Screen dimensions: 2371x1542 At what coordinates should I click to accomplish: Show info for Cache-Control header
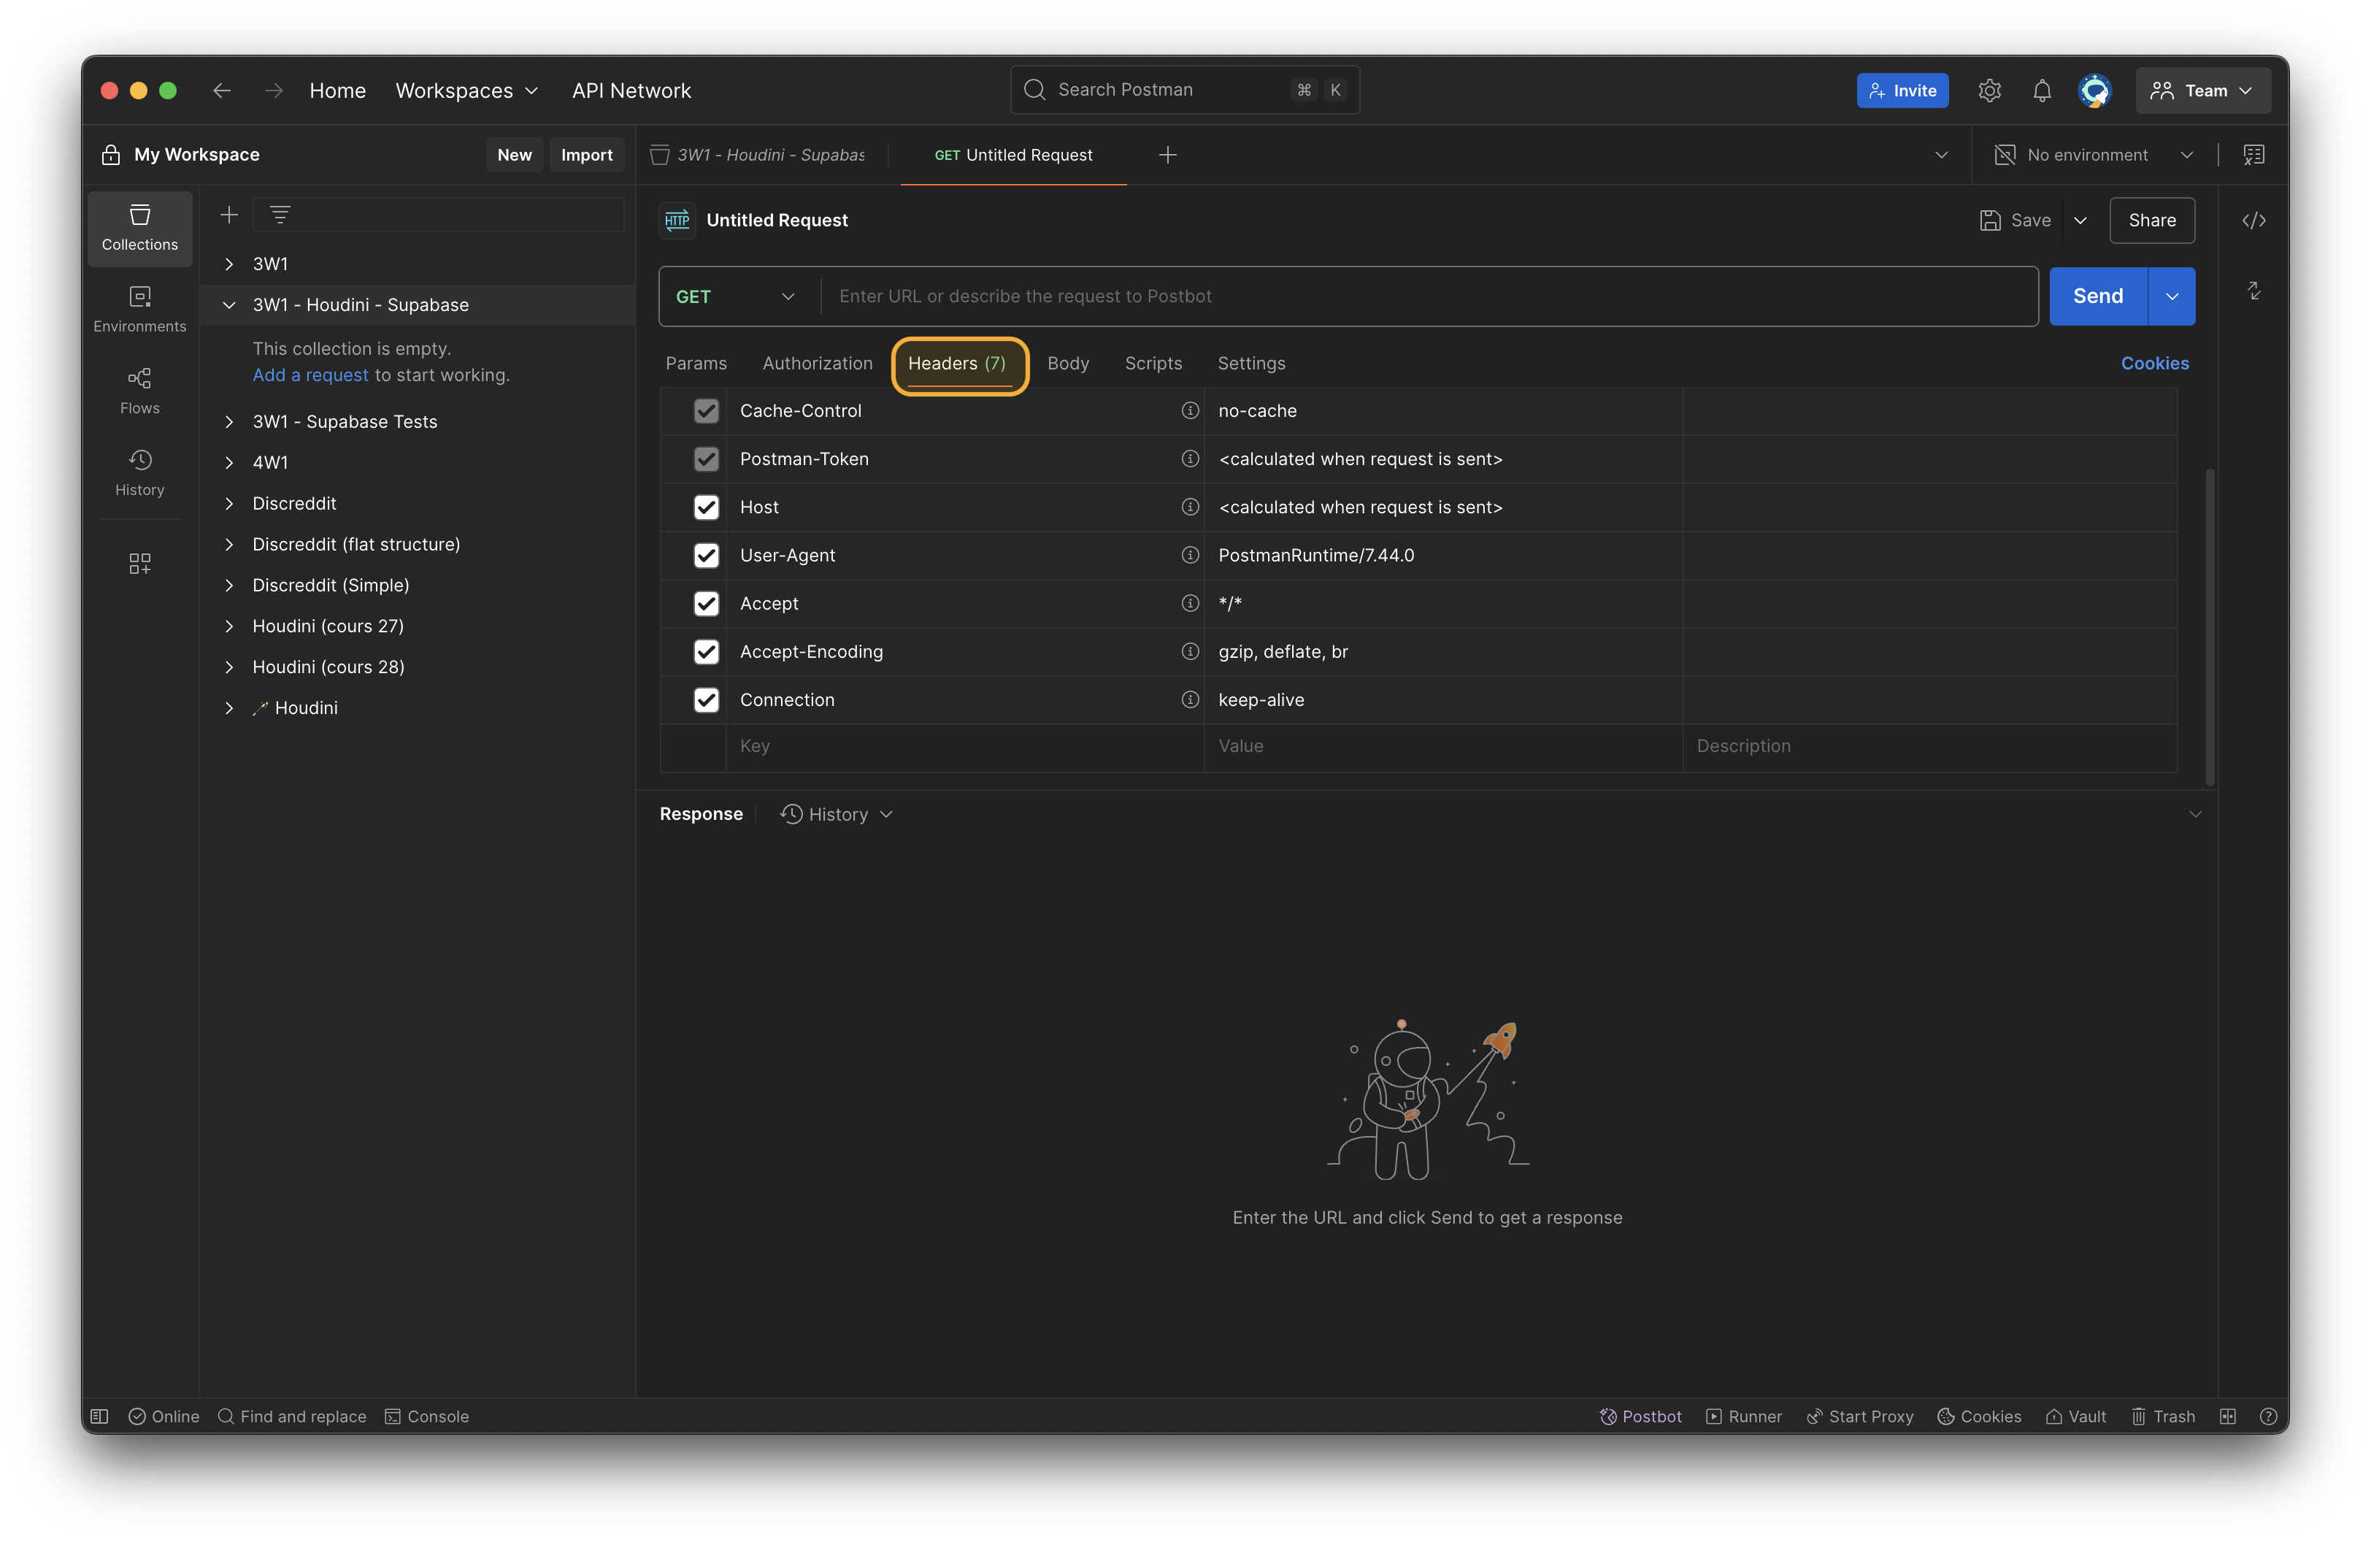1189,410
